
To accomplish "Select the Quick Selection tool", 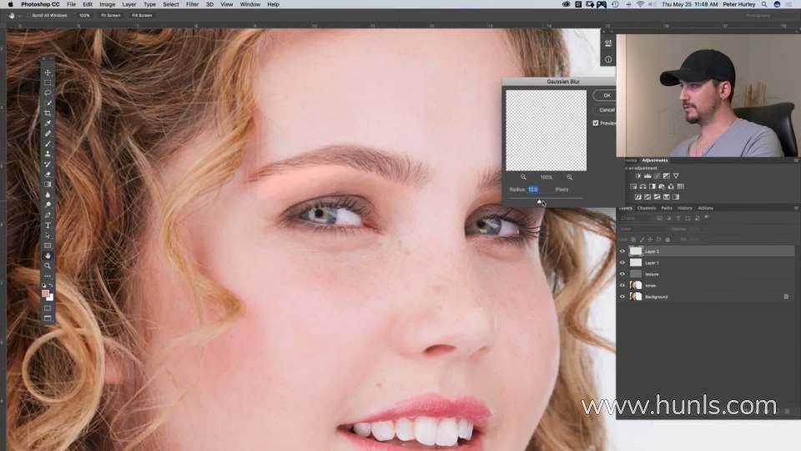I will coord(48,104).
